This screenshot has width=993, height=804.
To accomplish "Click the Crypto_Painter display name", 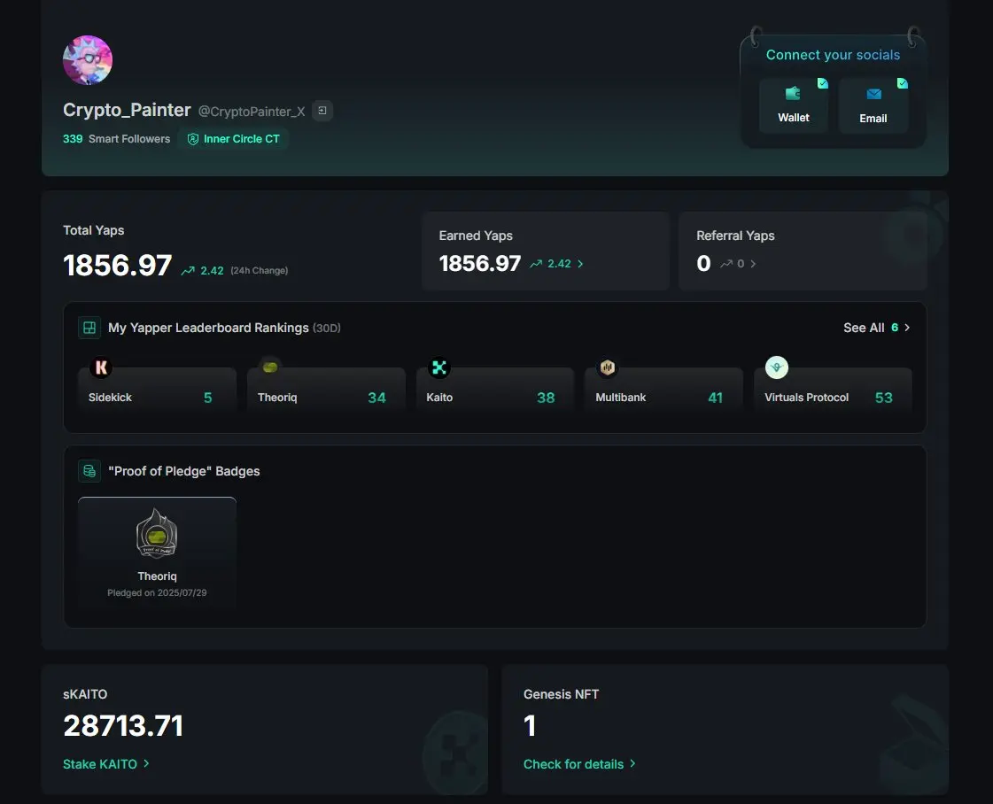I will 127,110.
